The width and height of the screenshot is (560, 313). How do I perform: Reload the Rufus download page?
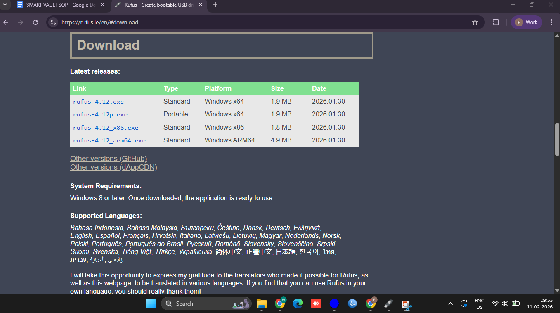tap(35, 22)
